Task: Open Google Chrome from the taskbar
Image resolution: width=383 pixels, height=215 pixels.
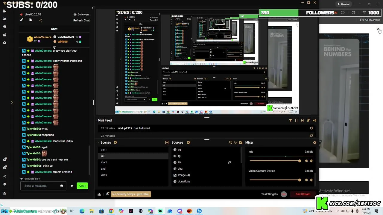Action: pyautogui.click(x=111, y=211)
